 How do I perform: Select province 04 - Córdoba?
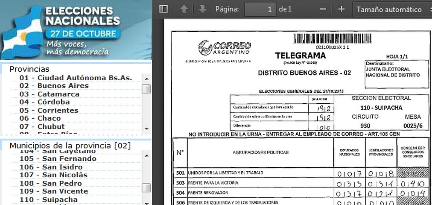click(45, 102)
